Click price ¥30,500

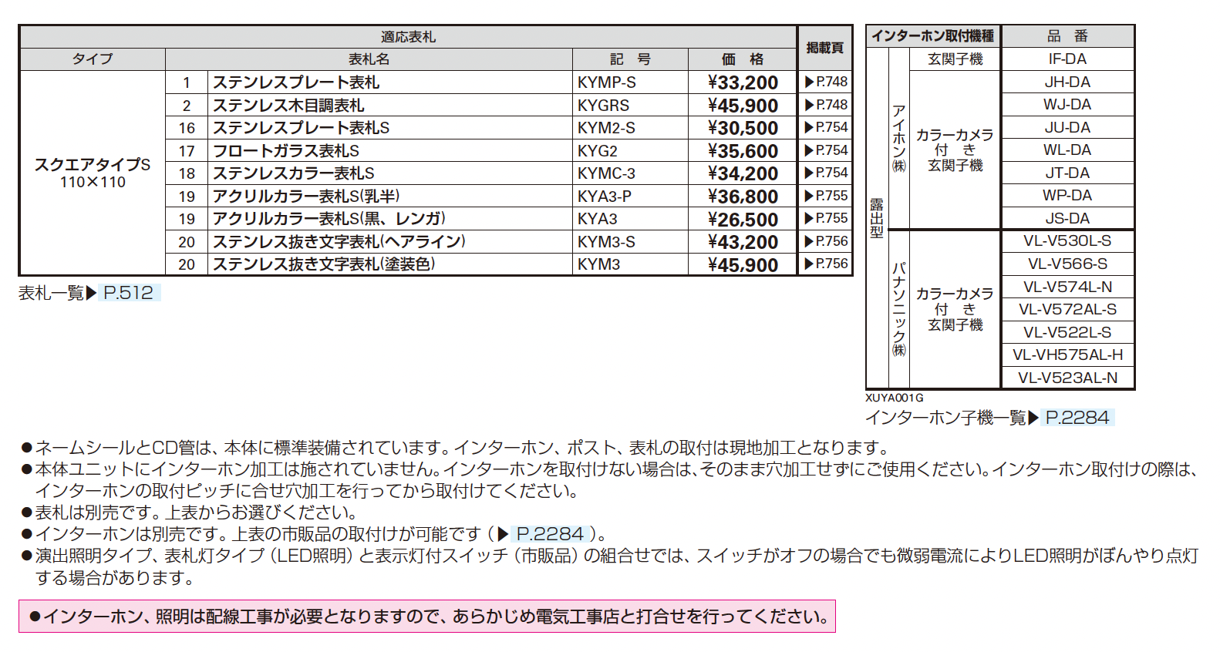point(743,128)
